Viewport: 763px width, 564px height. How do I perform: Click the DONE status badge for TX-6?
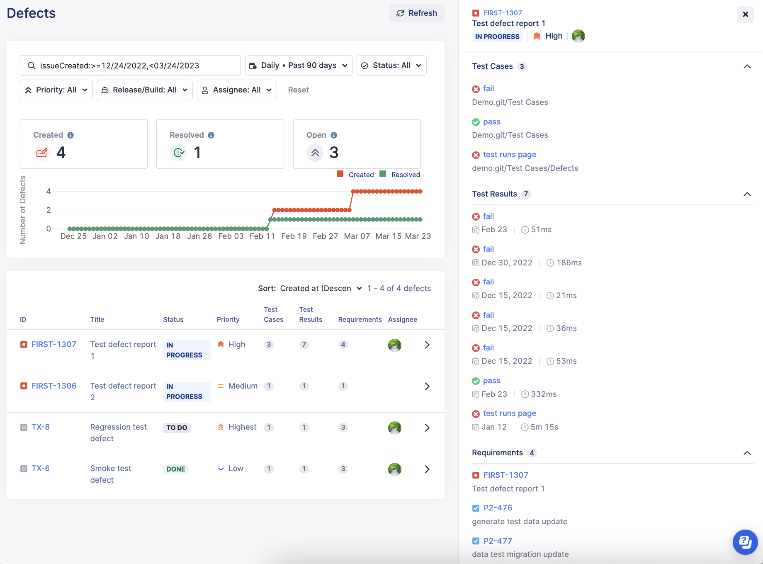(176, 469)
